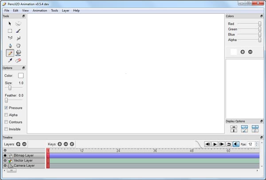The width and height of the screenshot is (266, 180).
Task: Open the Edit menu
Action: point(16,11)
